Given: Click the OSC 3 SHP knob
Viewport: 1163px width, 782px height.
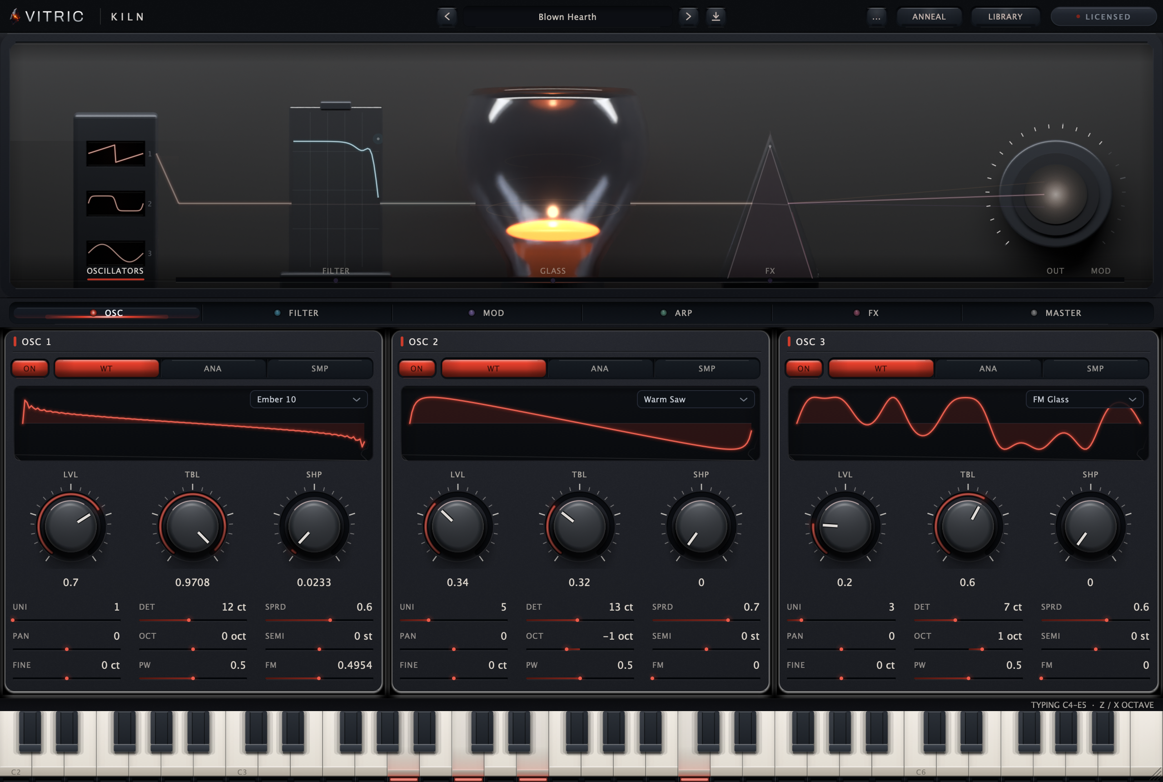Looking at the screenshot, I should [1090, 526].
